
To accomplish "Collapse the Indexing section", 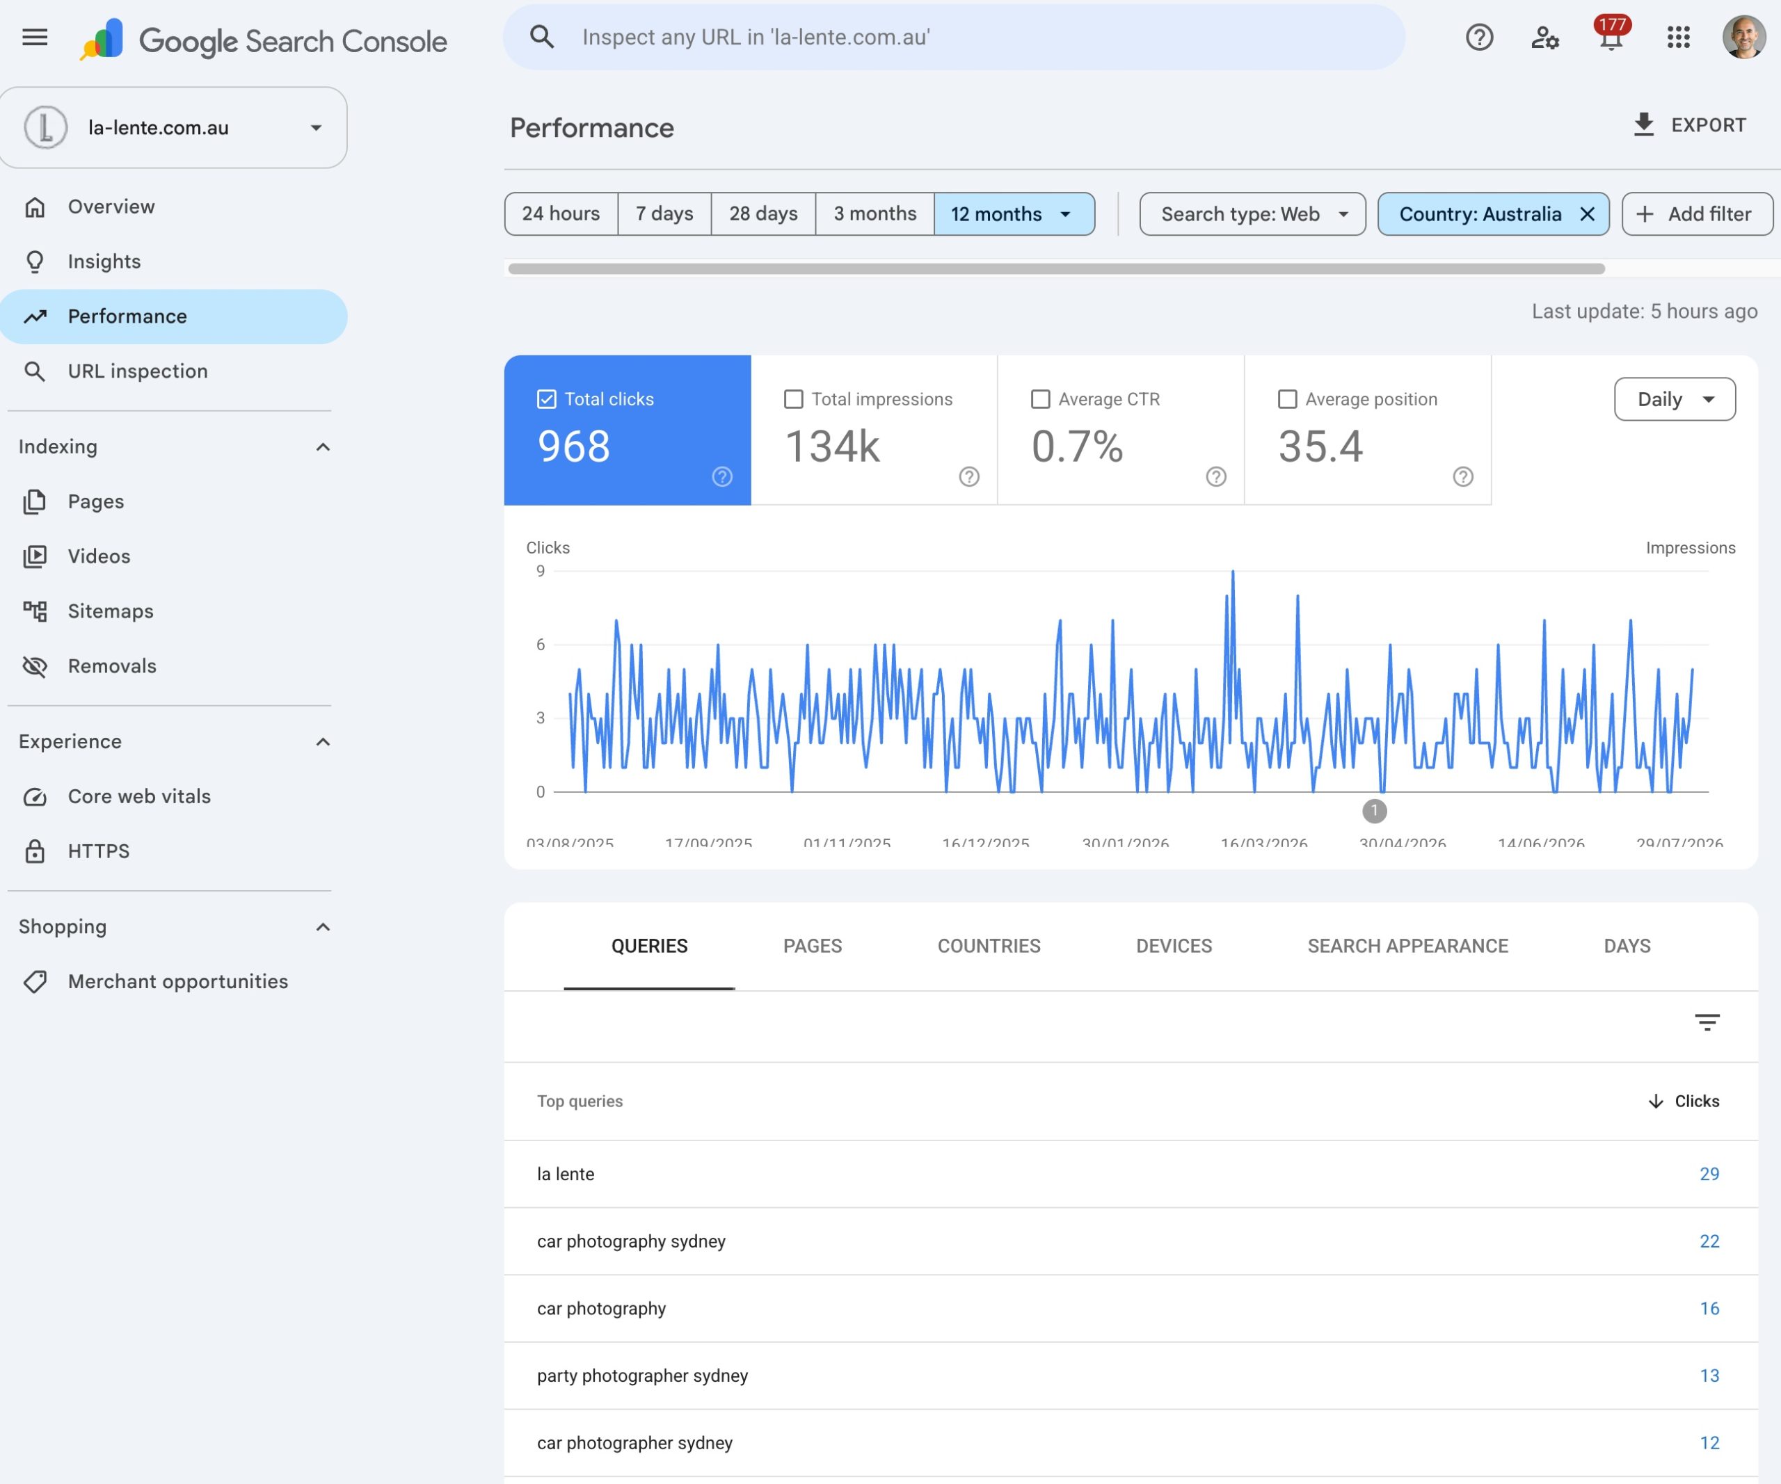I will coord(322,446).
